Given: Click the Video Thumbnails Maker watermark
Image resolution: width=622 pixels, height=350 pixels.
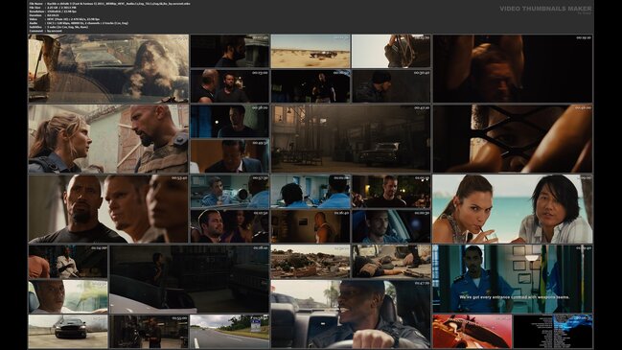Looking at the screenshot, I should point(545,9).
